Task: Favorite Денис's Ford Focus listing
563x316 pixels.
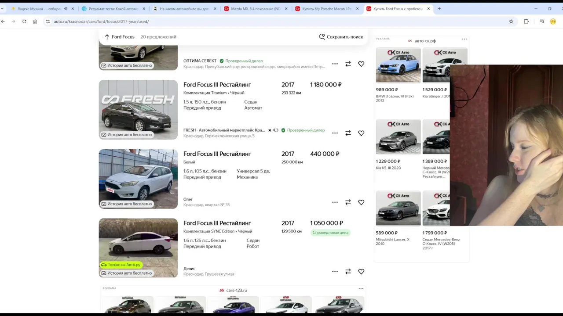Action: (361, 272)
